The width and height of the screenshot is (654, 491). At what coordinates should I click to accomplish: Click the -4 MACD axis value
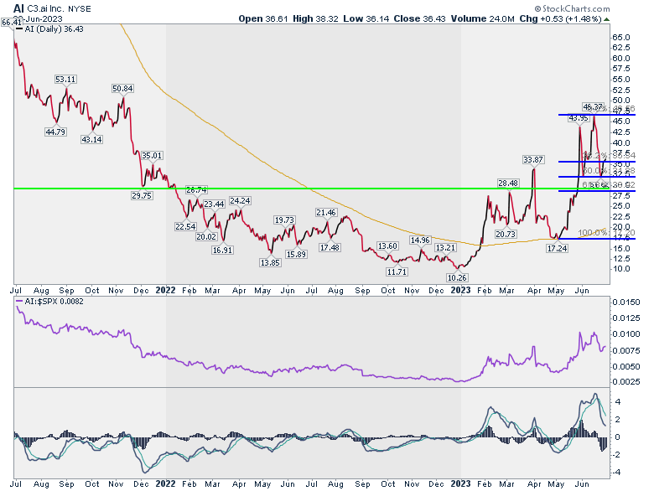pyautogui.click(x=617, y=473)
